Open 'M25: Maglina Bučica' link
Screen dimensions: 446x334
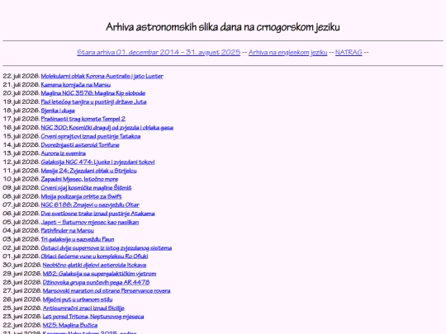pyautogui.click(x=70, y=325)
